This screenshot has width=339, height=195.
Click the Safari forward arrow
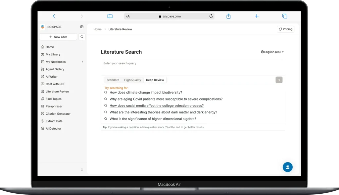tap(81, 16)
